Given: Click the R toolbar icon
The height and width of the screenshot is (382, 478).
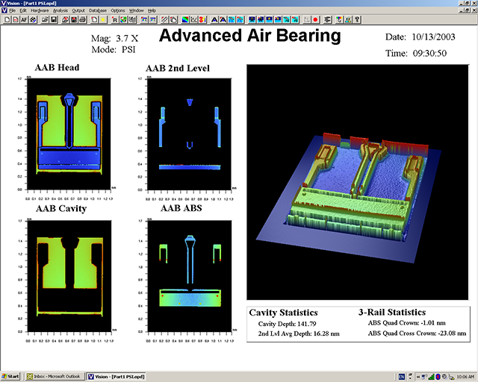Looking at the screenshot, I should pos(115,19).
